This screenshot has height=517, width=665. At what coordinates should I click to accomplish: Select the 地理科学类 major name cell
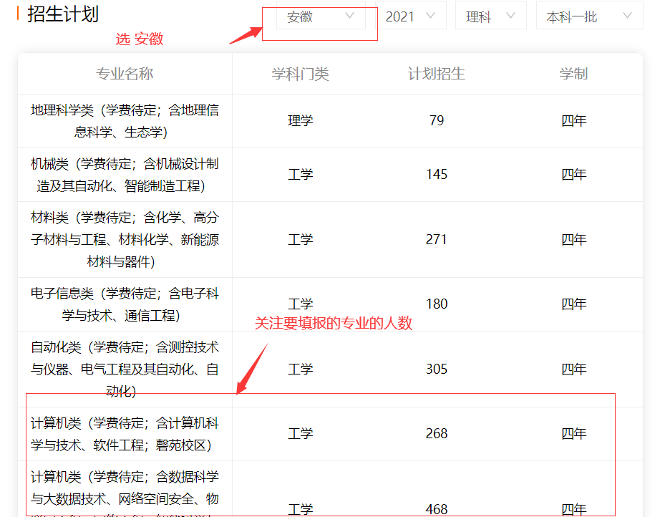click(125, 121)
